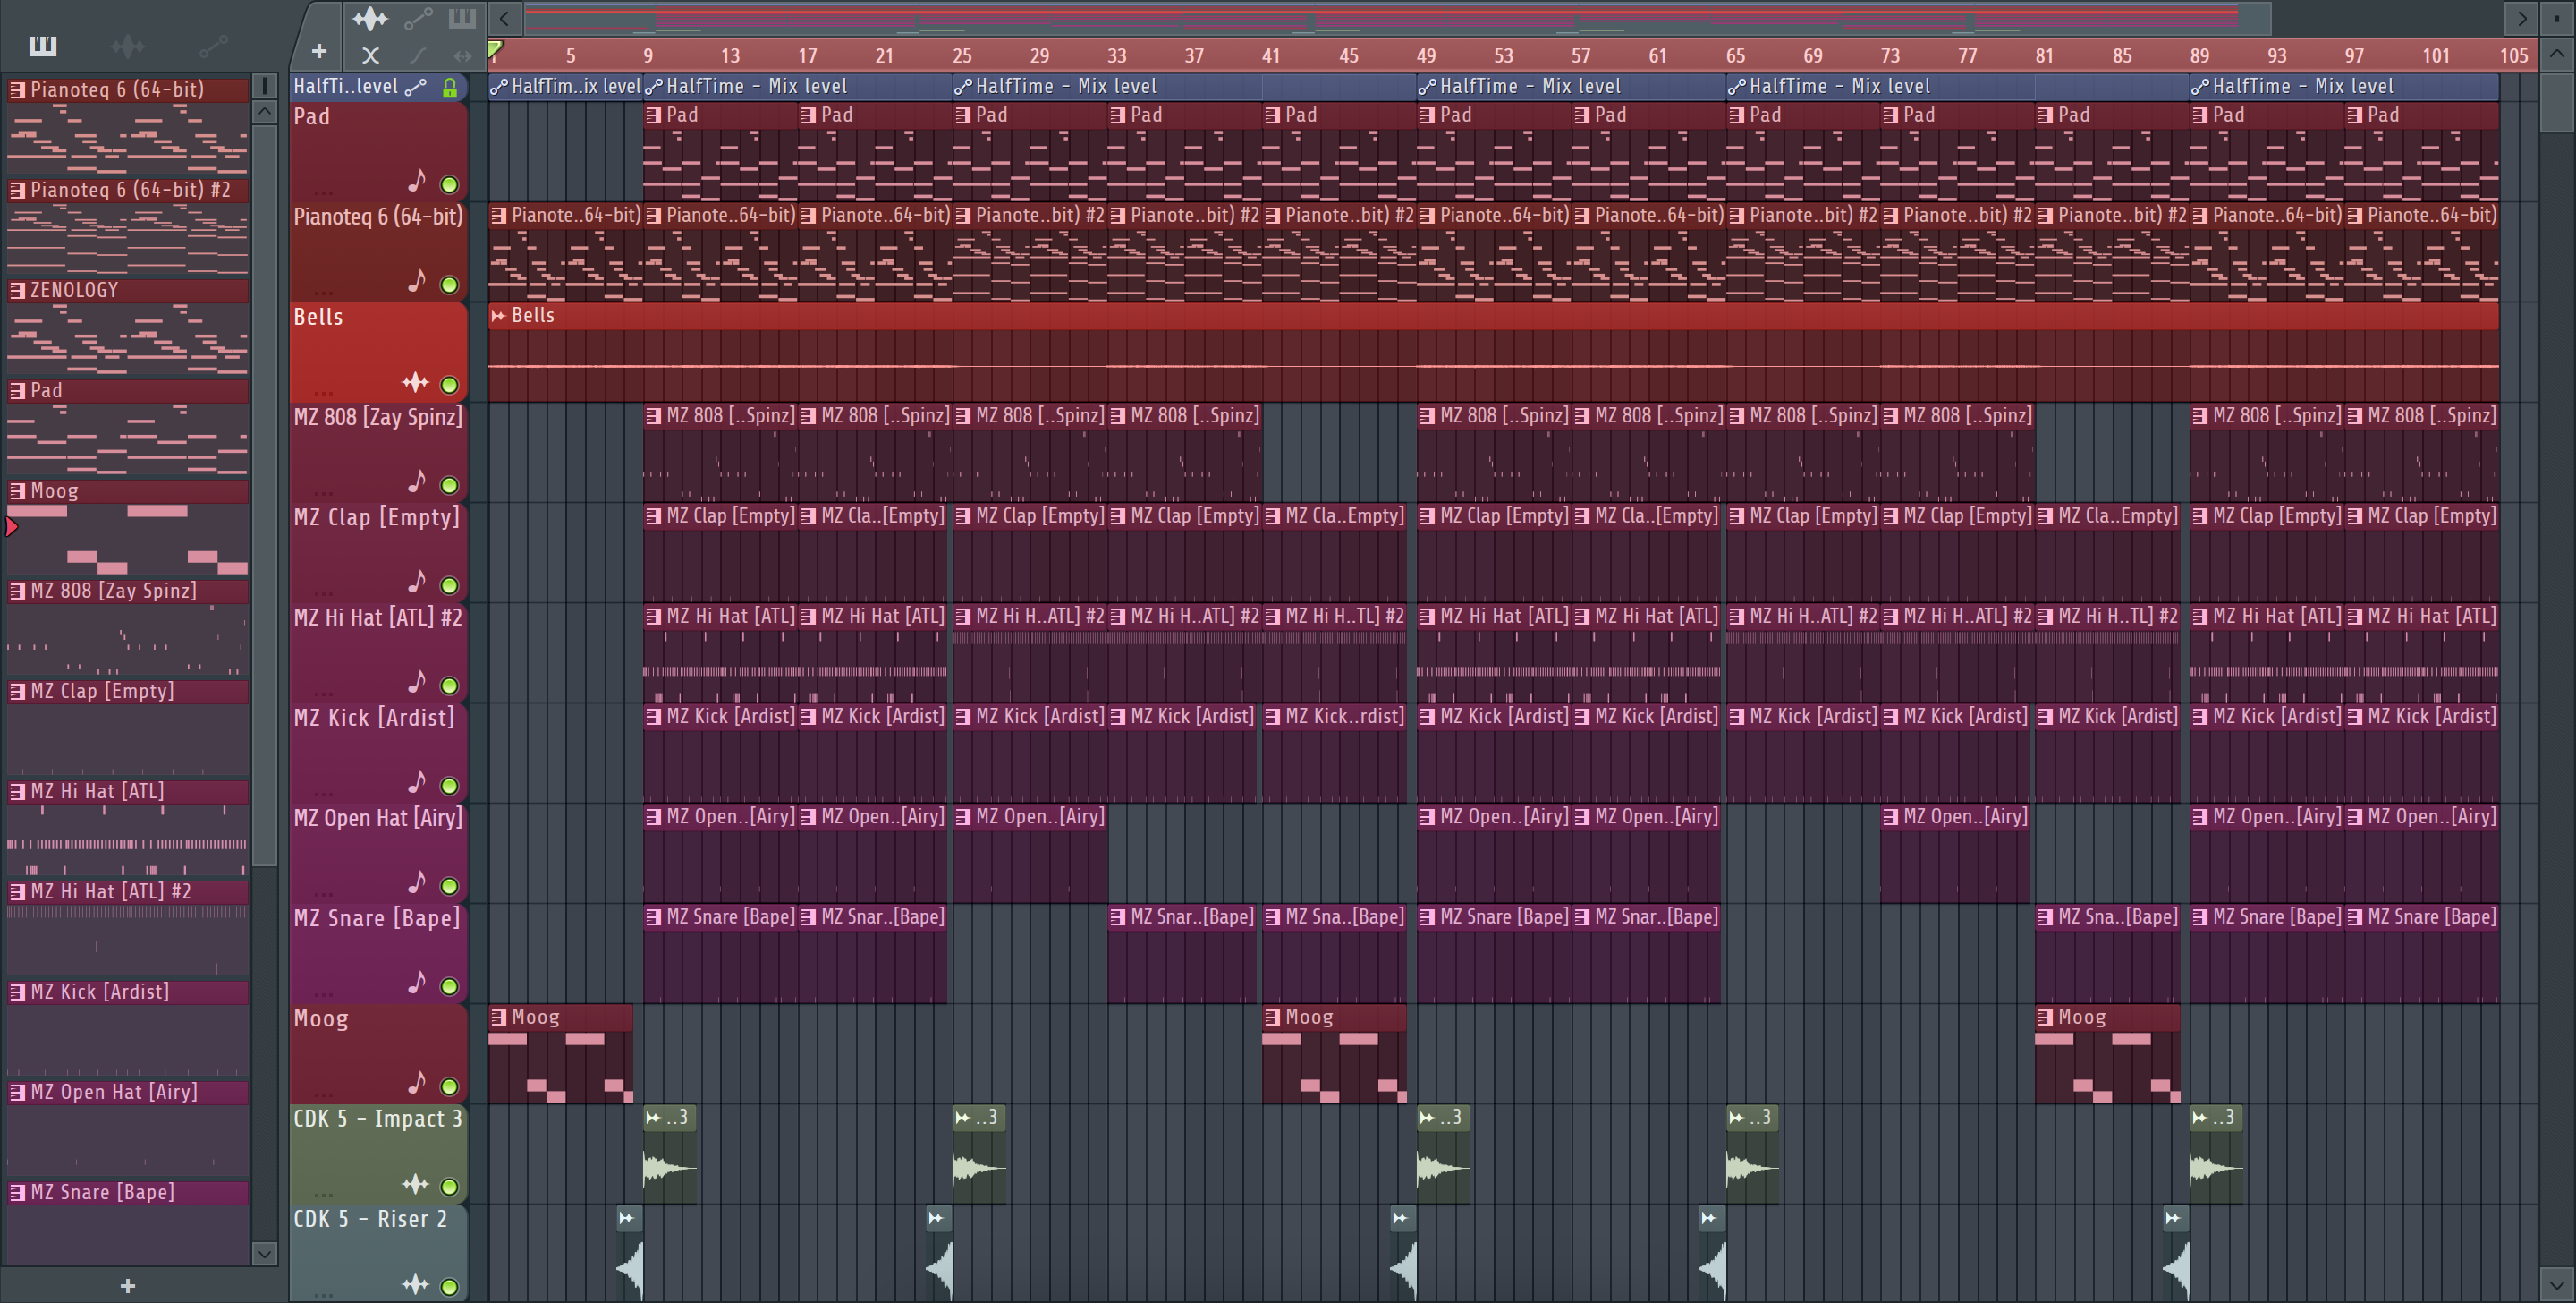Click bar 81 on the timeline ruler
Screen dimensions: 2576x1303
pos(2043,56)
